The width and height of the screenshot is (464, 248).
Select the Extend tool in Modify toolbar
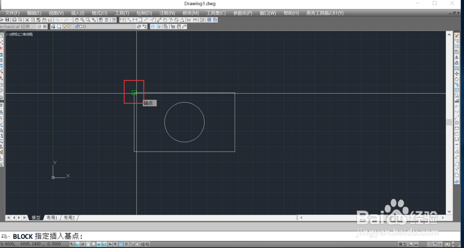457,112
